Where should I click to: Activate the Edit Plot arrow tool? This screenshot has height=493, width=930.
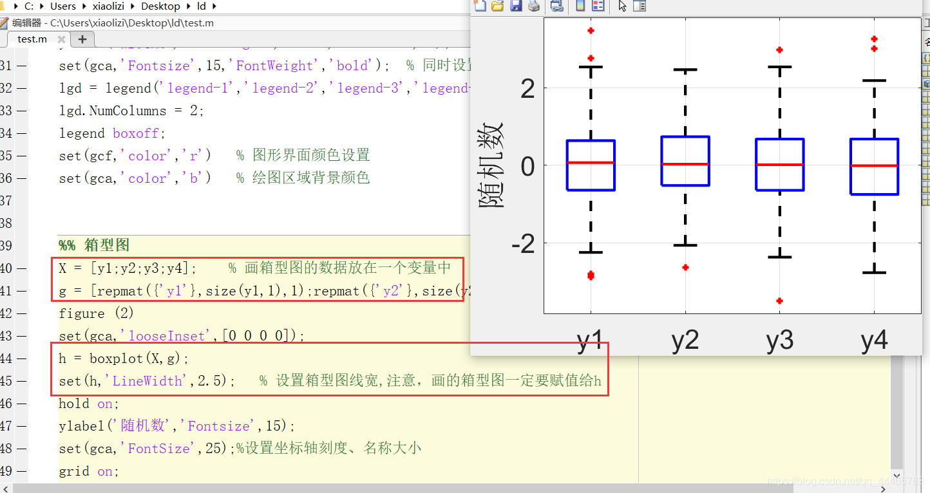pos(622,6)
